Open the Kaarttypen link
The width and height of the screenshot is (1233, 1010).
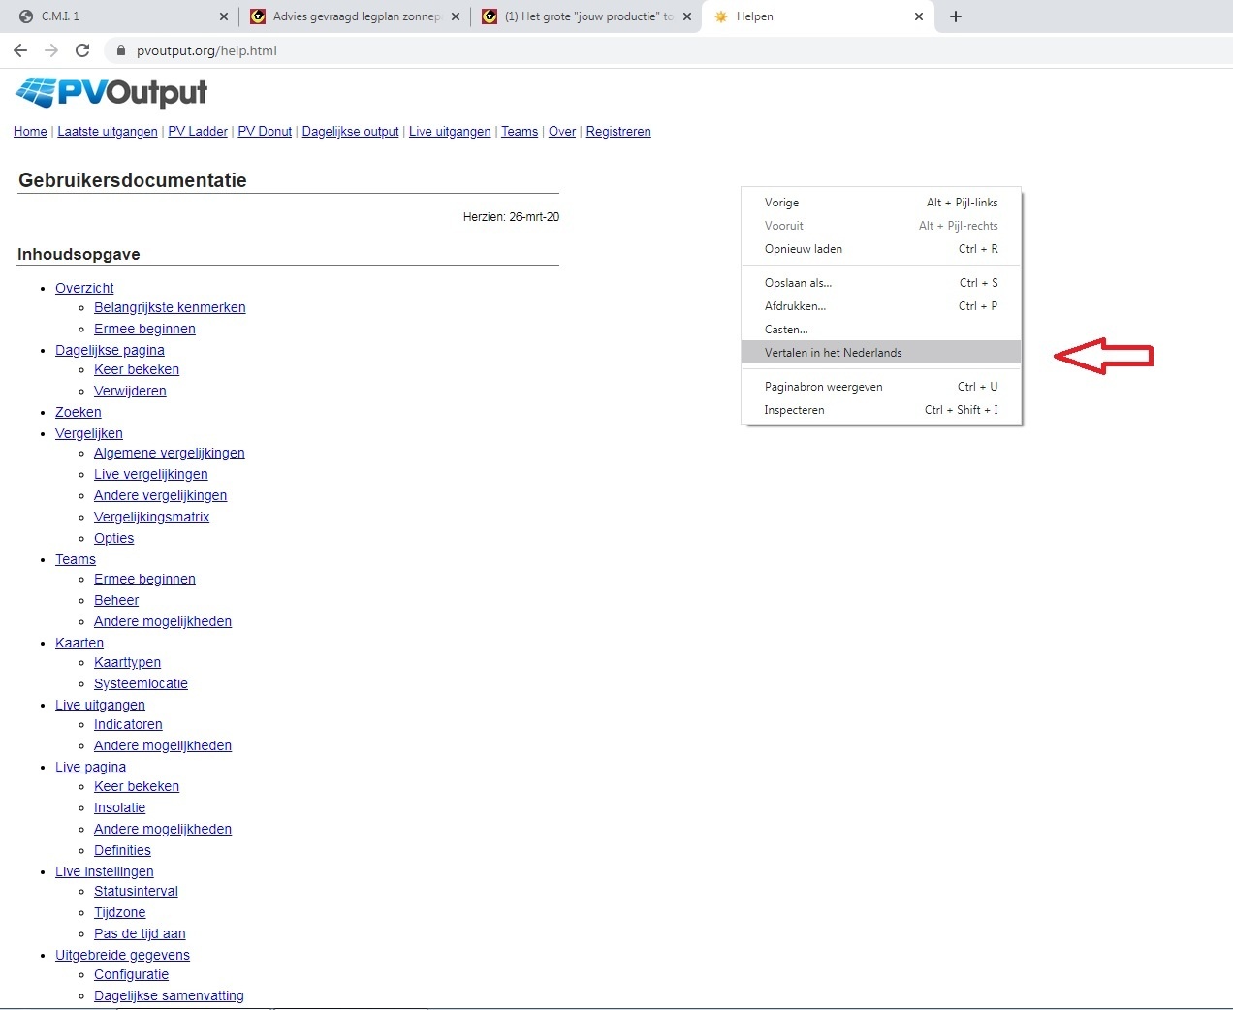click(127, 662)
